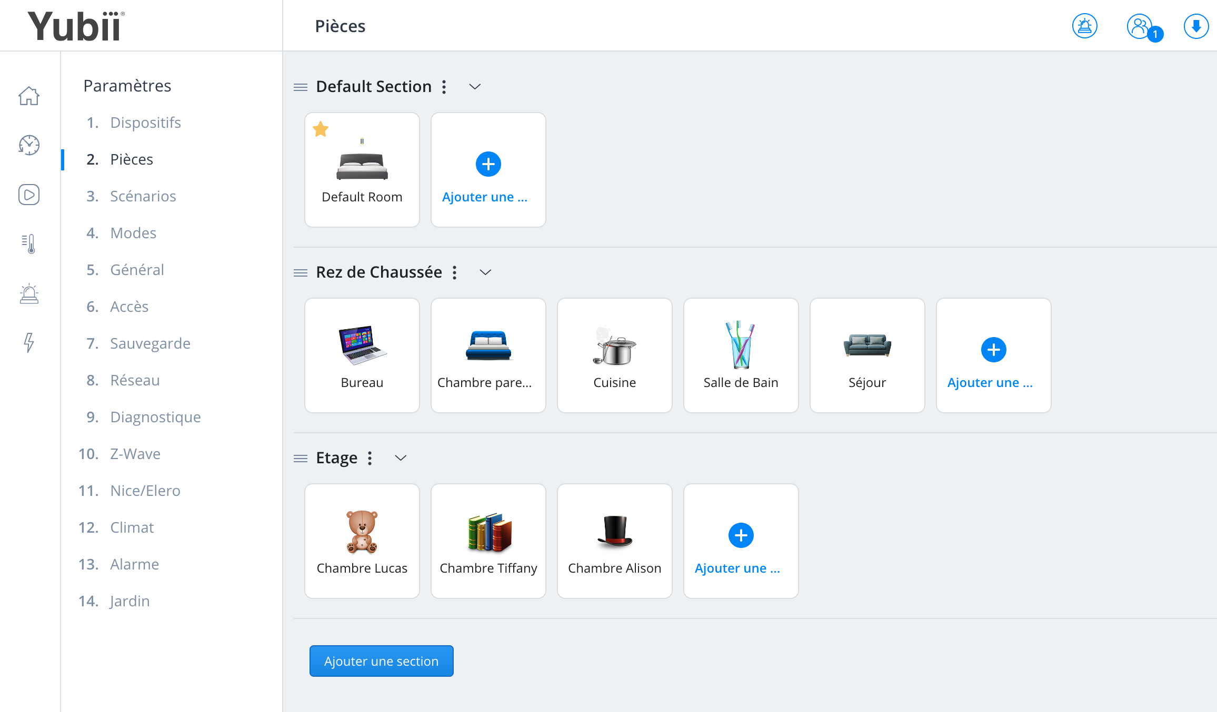The height and width of the screenshot is (712, 1217).
Task: Open the alarm siren icon in sidebar
Action: point(29,293)
